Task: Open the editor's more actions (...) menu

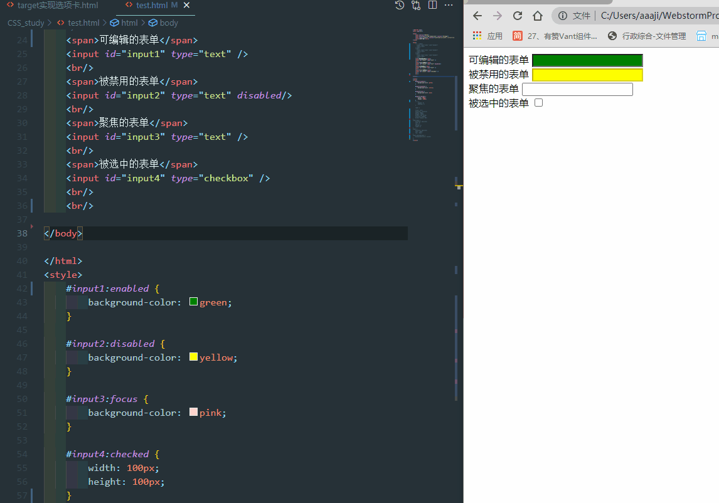Action: click(448, 6)
